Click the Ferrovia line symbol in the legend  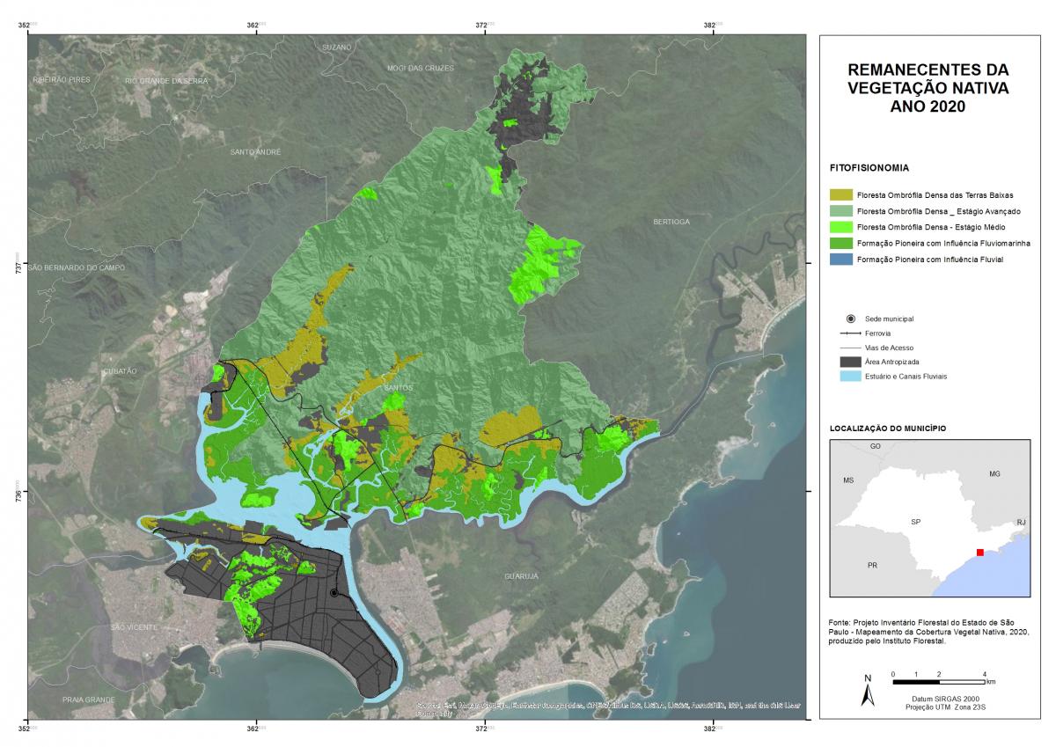pos(853,333)
